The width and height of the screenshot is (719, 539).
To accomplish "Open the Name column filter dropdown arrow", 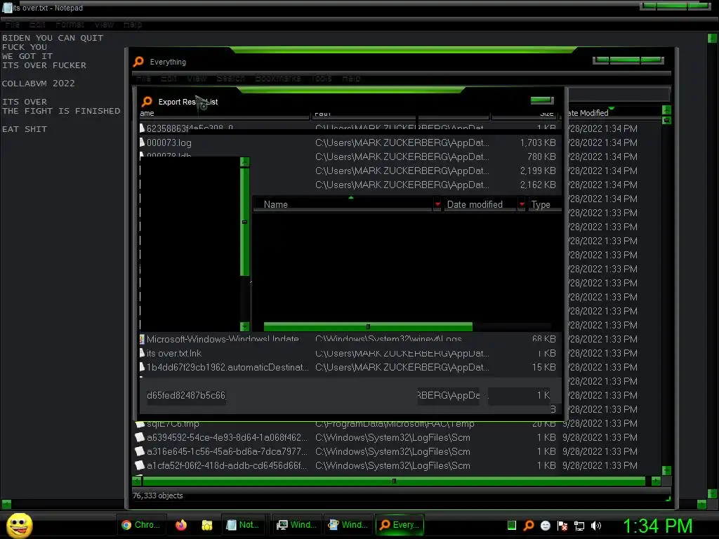I will pyautogui.click(x=437, y=204).
